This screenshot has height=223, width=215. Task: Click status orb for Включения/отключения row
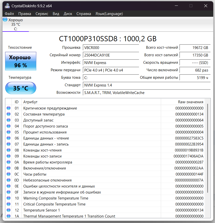pos(9,168)
